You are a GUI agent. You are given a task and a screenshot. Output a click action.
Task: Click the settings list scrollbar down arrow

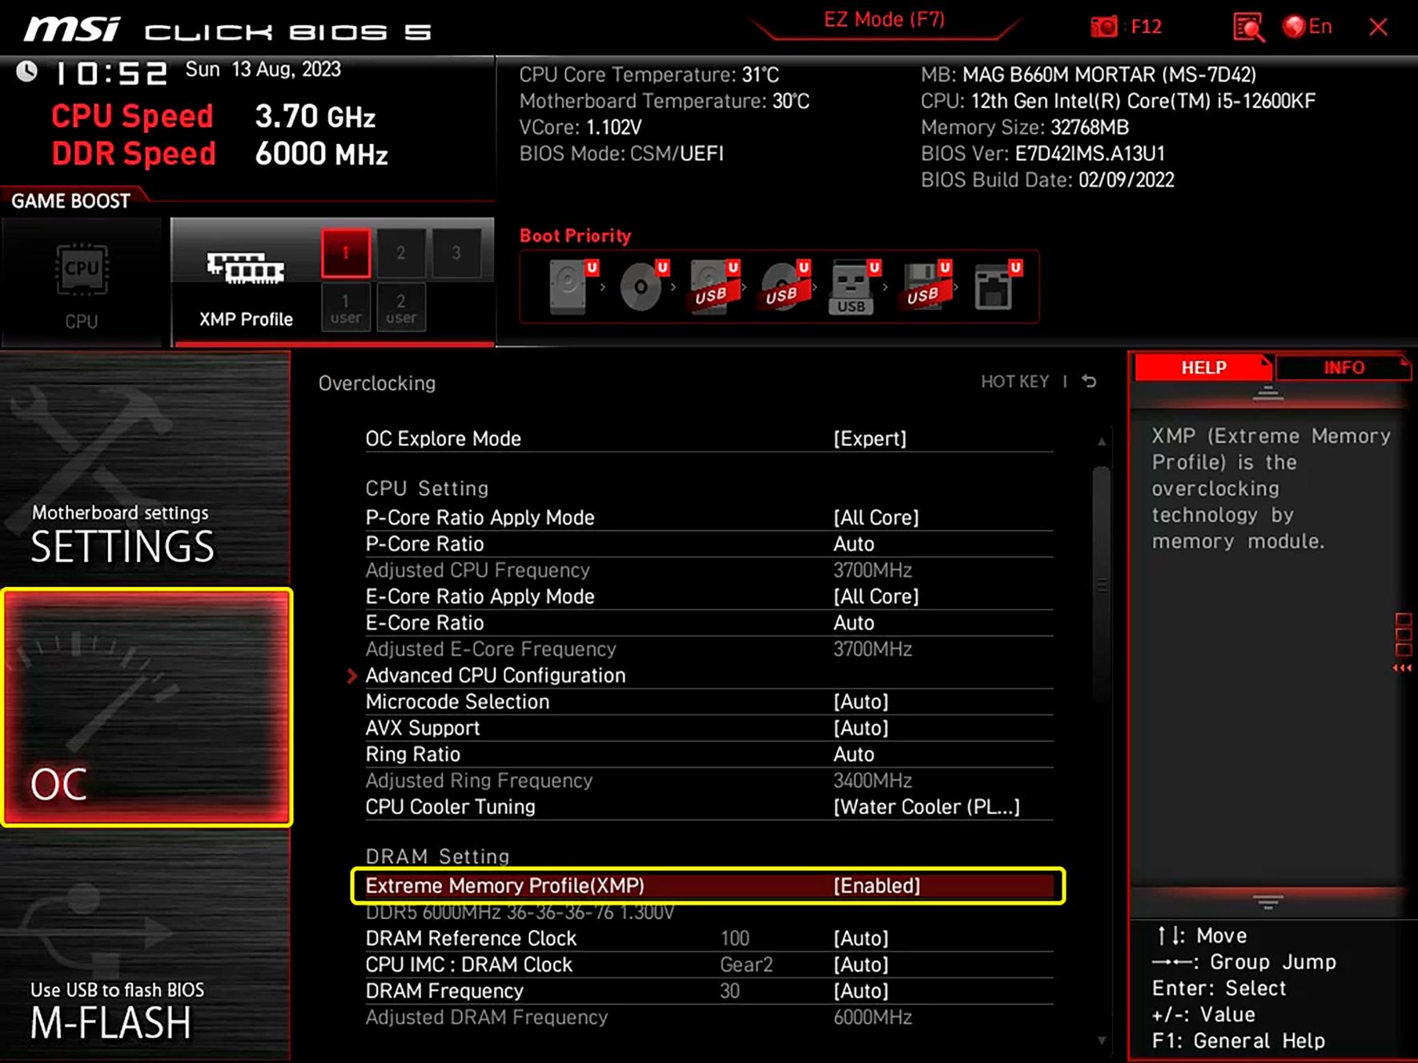point(1102,1041)
